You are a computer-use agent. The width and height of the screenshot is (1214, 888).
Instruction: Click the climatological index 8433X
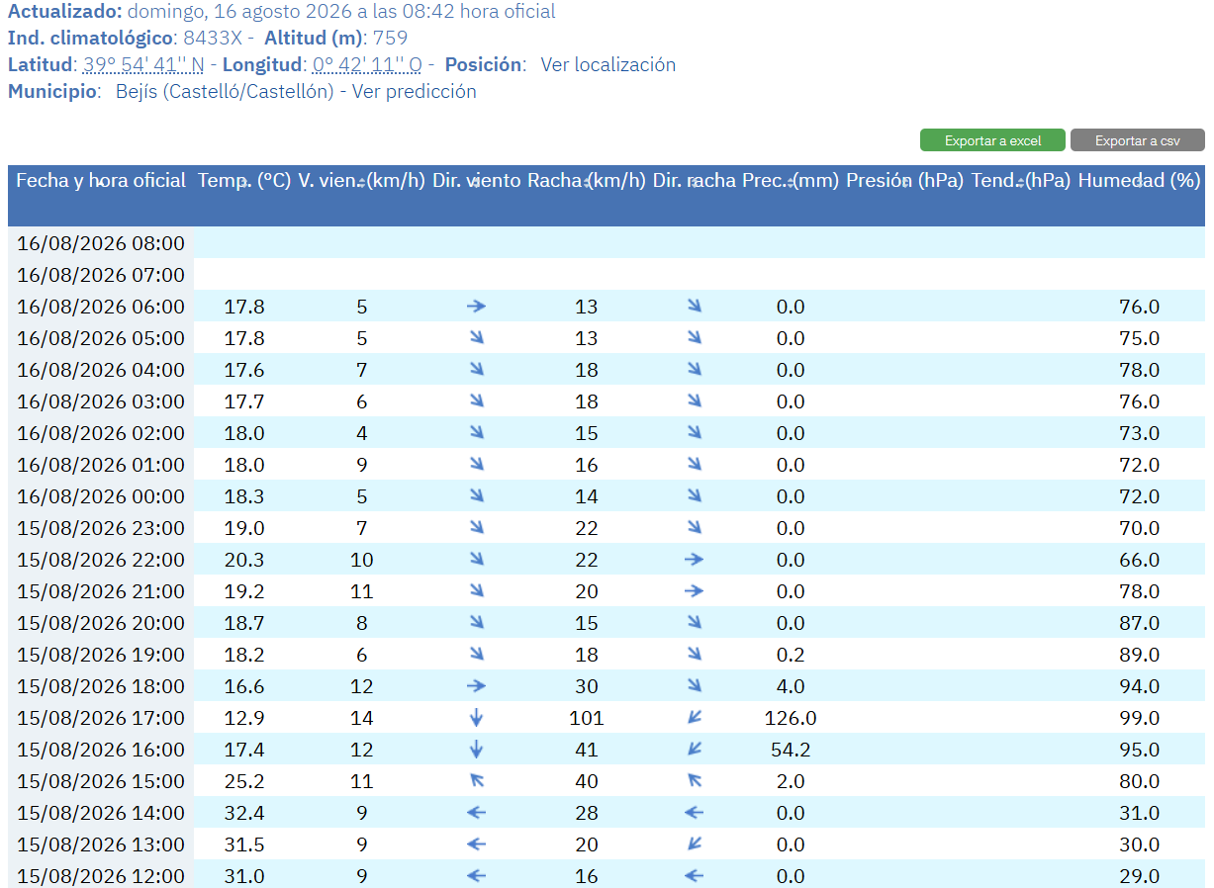(213, 38)
